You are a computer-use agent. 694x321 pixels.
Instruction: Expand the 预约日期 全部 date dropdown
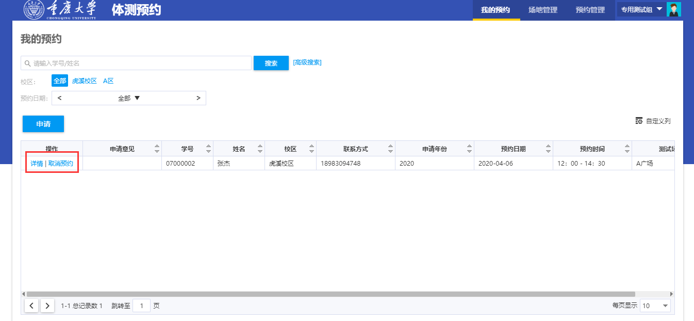tap(129, 98)
